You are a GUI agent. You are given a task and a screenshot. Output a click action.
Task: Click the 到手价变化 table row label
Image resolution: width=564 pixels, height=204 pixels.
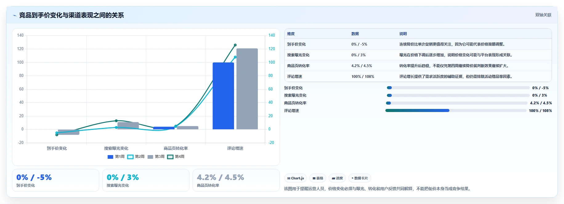(296, 44)
